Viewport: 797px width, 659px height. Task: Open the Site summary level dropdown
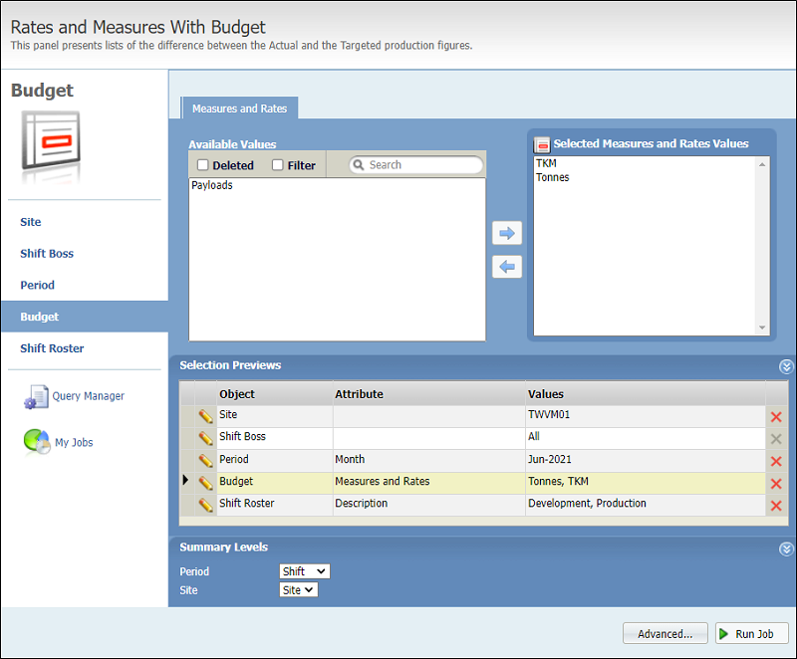[x=298, y=590]
